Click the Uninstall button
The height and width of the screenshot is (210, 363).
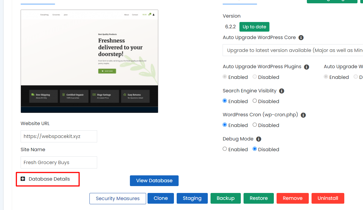click(328, 198)
